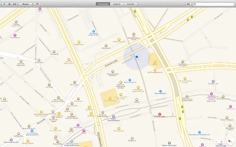Select the Dicke Wirtin... Auto-Service Fiebig pin
The height and width of the screenshot is (147, 236).
pyautogui.click(x=187, y=96)
